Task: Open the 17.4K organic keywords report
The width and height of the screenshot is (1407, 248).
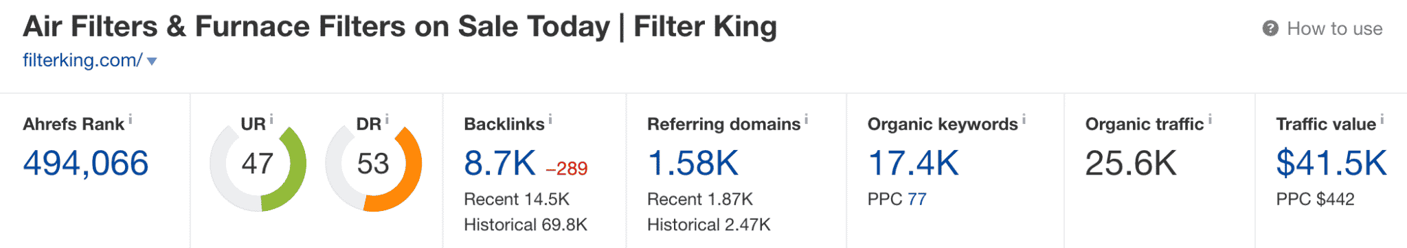Action: 913,163
